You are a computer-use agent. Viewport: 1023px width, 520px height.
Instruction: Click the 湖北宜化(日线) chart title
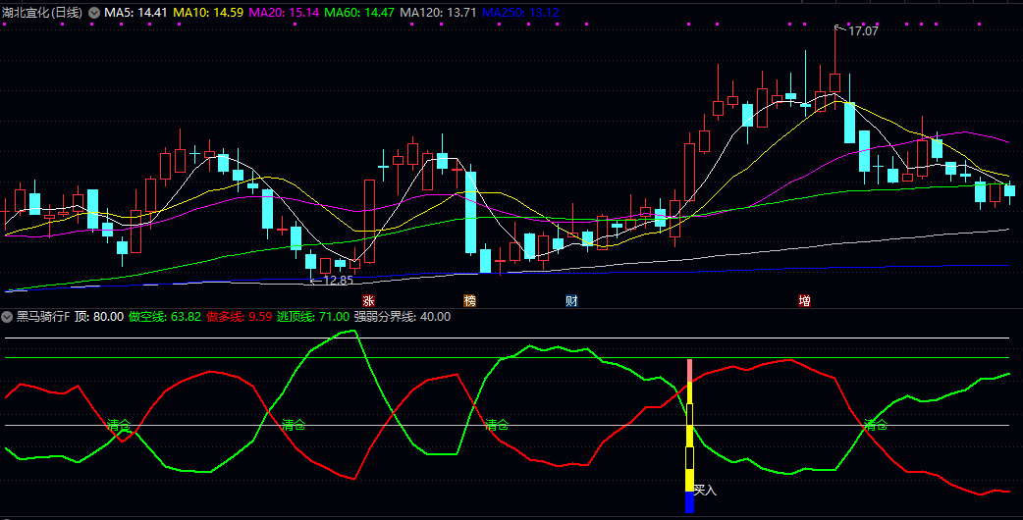[x=43, y=13]
